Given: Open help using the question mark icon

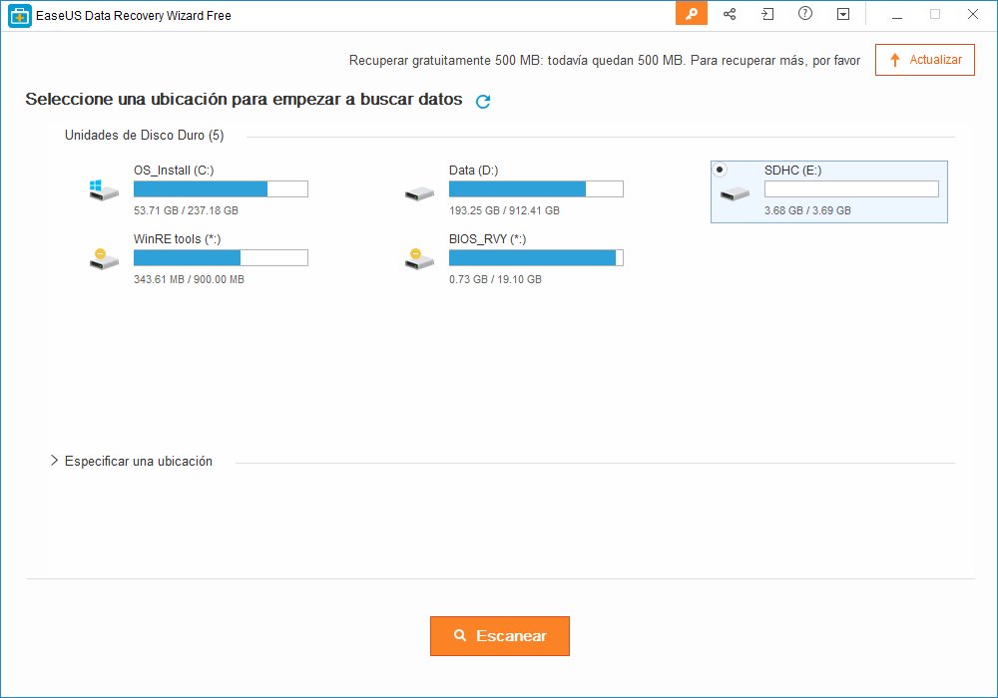Looking at the screenshot, I should [804, 14].
